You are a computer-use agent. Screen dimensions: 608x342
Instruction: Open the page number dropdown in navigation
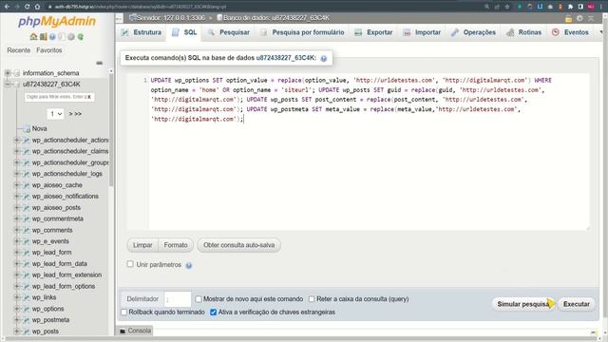pos(55,114)
